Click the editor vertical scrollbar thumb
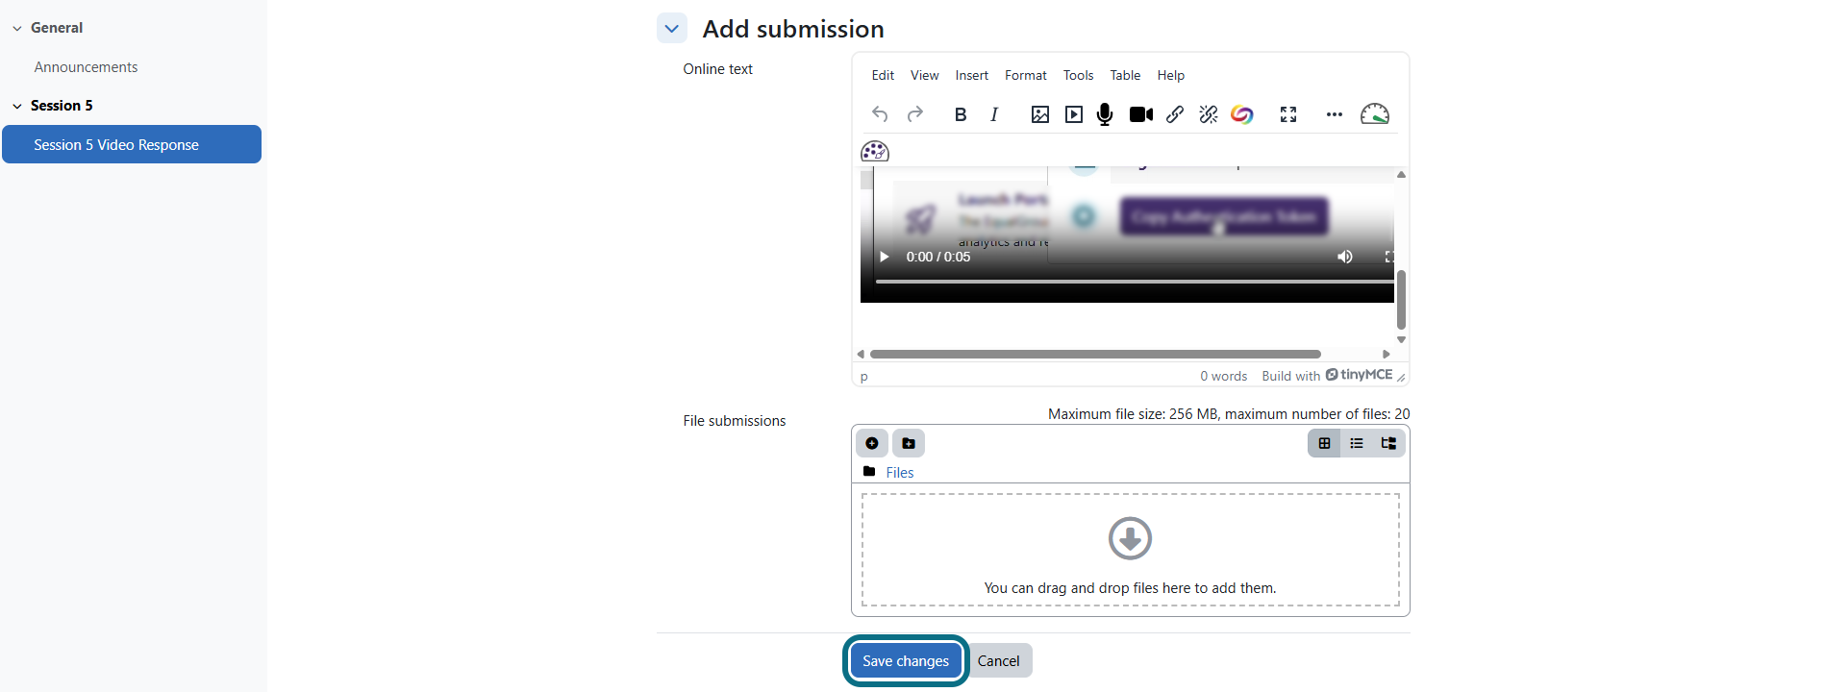The image size is (1824, 692). [1401, 300]
